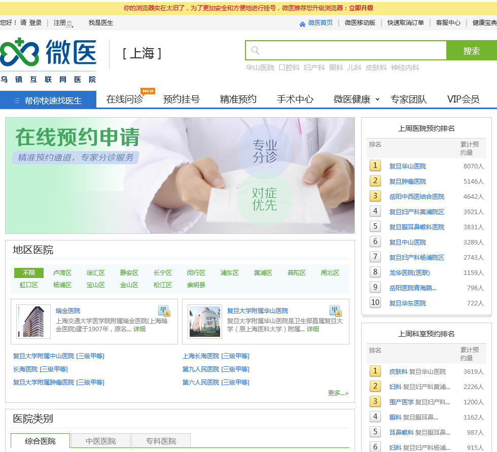
Task: Open 精准预约 navigation item
Action: coord(238,99)
